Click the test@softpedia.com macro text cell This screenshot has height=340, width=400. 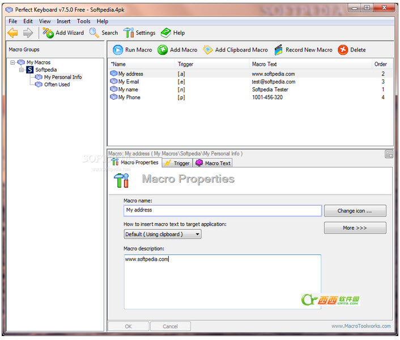point(274,82)
